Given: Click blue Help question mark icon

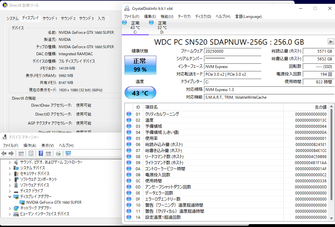Looking at the screenshot, I should pyautogui.click(x=41, y=153).
